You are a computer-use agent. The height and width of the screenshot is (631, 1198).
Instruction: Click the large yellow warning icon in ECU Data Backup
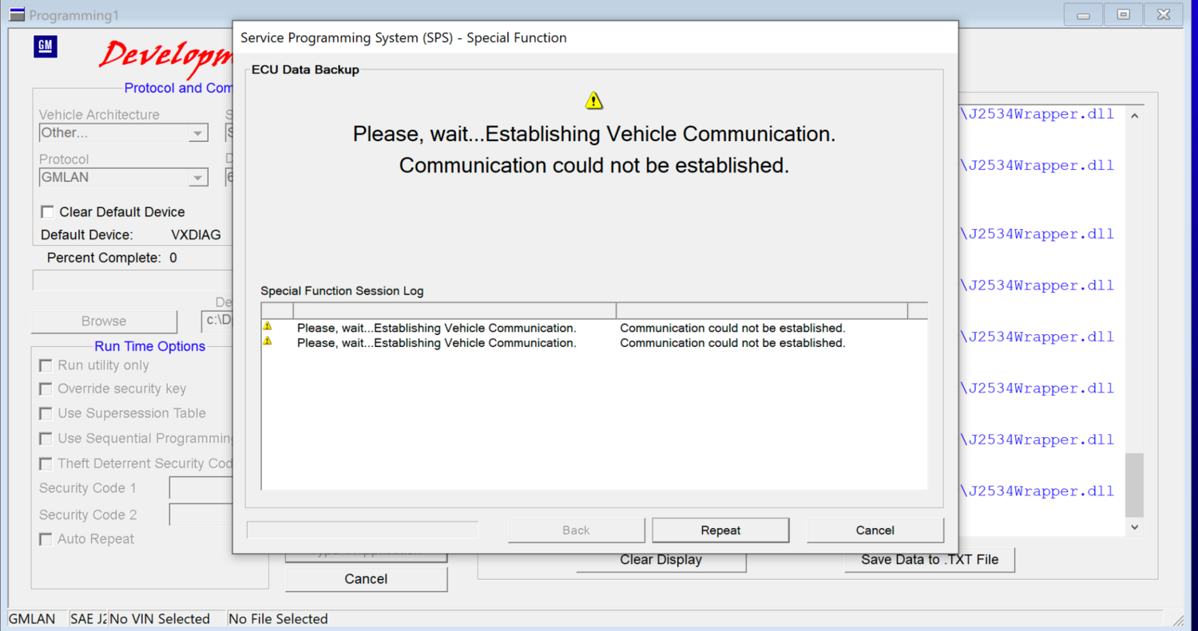593,101
